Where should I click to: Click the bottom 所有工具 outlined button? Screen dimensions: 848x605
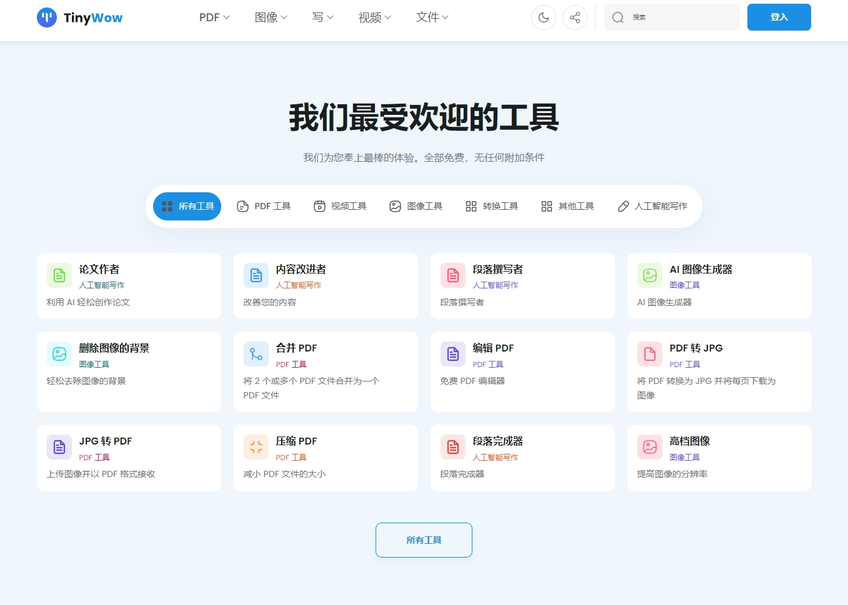(x=424, y=540)
